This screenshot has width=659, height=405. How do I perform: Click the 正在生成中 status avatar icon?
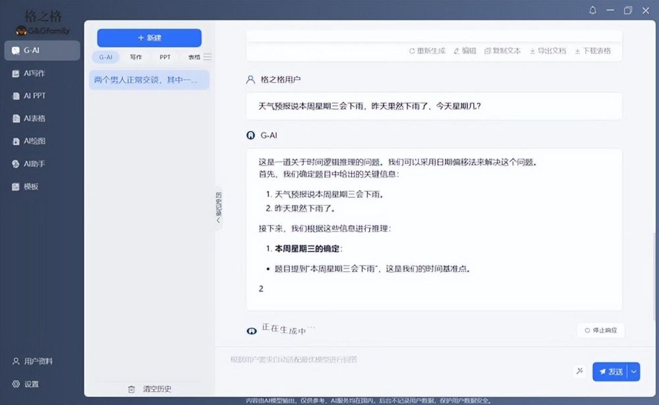pyautogui.click(x=251, y=331)
